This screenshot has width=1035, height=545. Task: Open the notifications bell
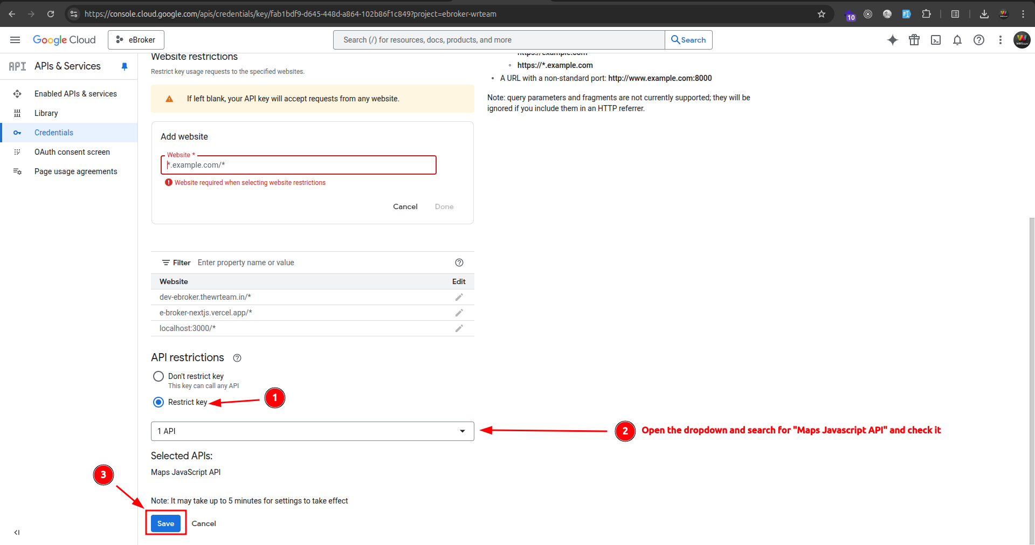(x=957, y=39)
